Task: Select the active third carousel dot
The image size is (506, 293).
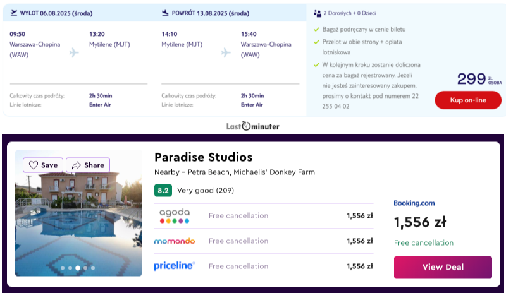Action: coord(78,268)
